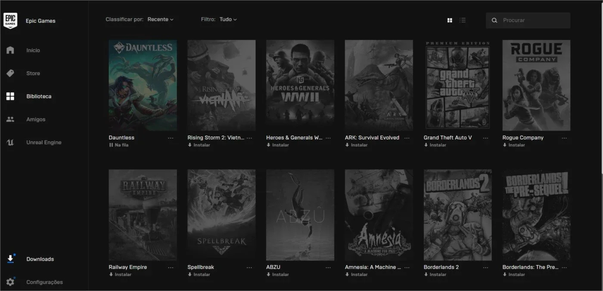Open the ARK Survival Evolved cover
Screen dimensions: 603x291
(379, 85)
